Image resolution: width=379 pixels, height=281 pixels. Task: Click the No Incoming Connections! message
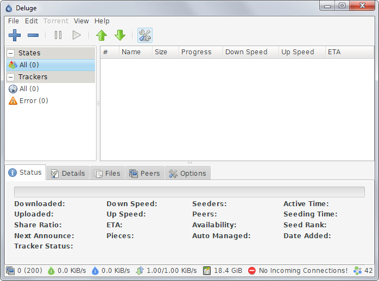click(x=303, y=271)
